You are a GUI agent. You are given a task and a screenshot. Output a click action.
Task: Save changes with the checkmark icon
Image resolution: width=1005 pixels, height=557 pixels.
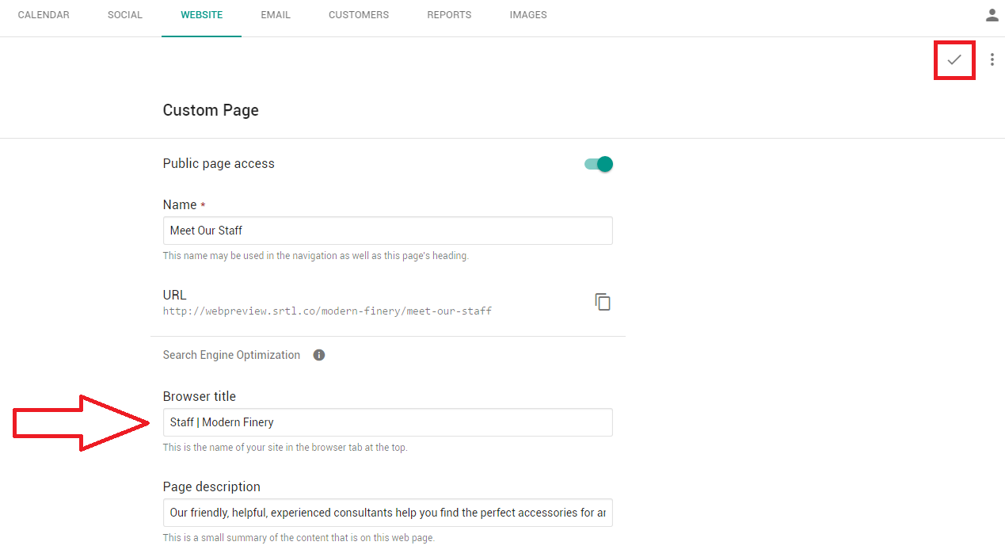coord(954,59)
